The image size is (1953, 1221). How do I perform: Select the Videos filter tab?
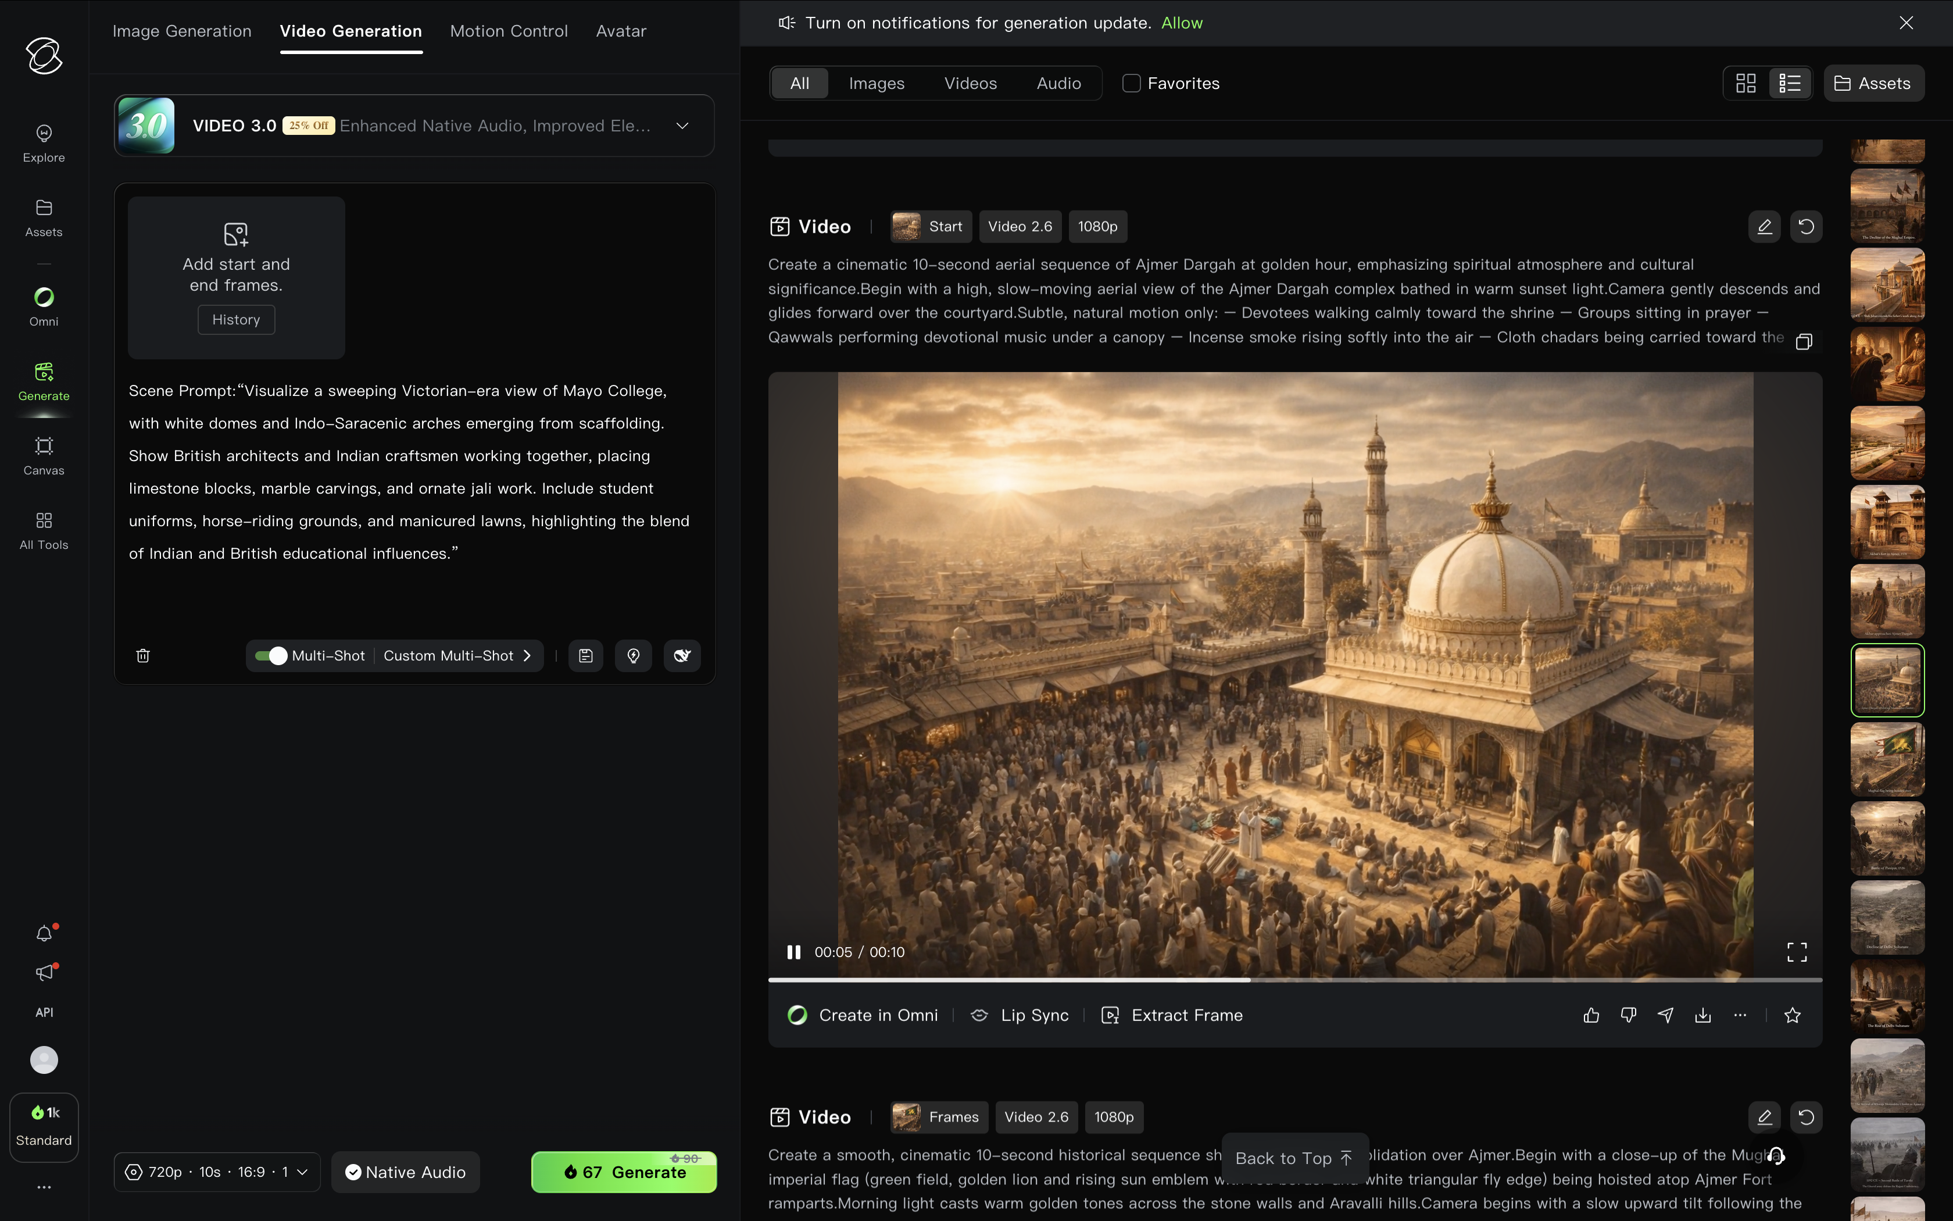(x=970, y=83)
